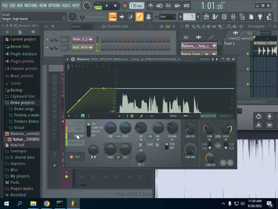The width and height of the screenshot is (278, 209).
Task: Toggle LOW 12dB/24dB slope switch
Action: pyautogui.click(x=210, y=146)
